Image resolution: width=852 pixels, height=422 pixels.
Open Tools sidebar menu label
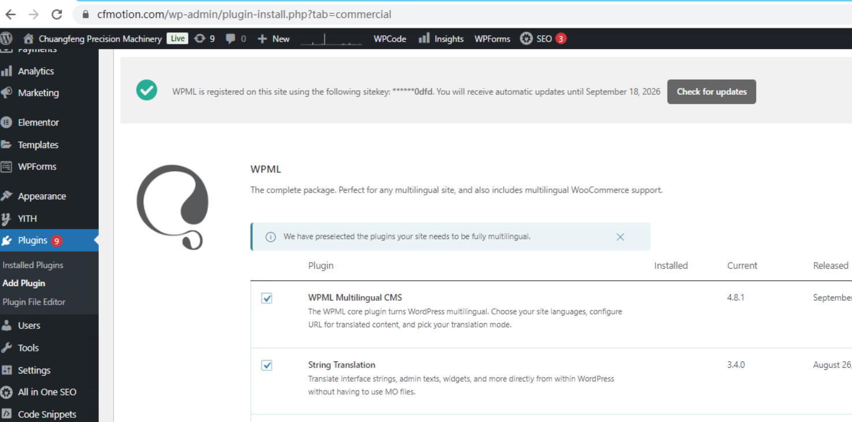pos(28,347)
